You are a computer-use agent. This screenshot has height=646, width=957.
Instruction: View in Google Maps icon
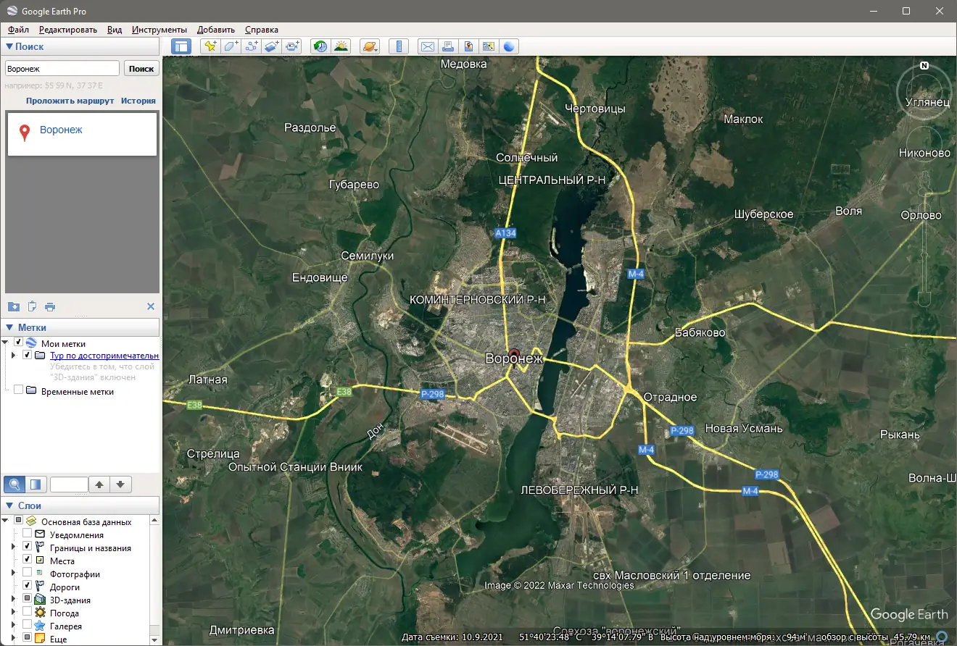pyautogui.click(x=489, y=46)
